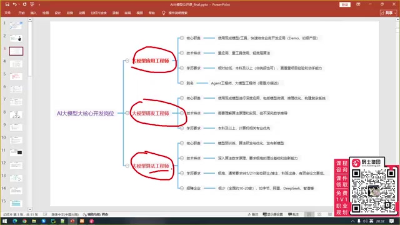Toggle the 批注 comments pane
The width and height of the screenshot is (400, 225).
point(293,214)
